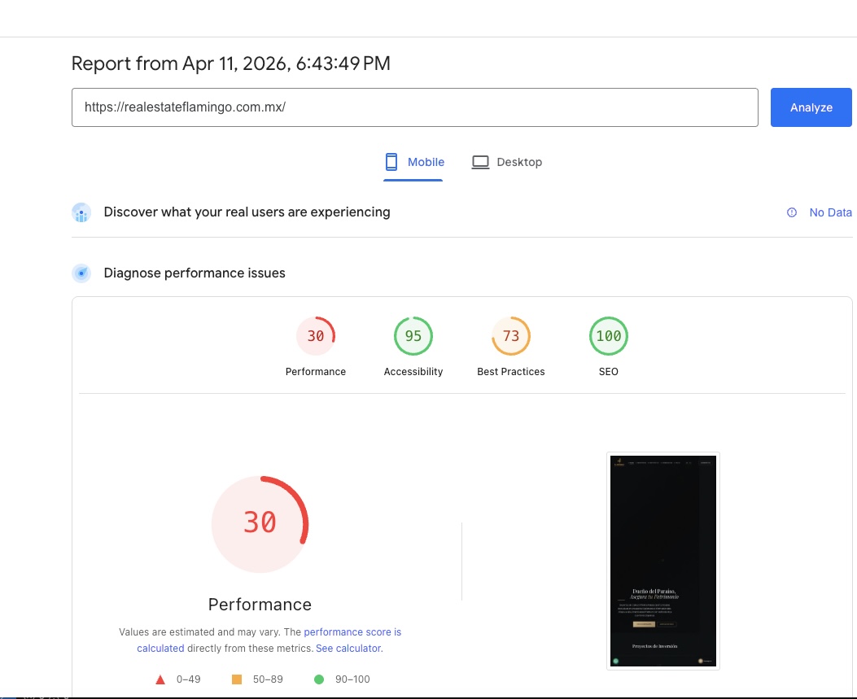
Task: Click the green circle 90–100 legend icon
Action: point(318,679)
